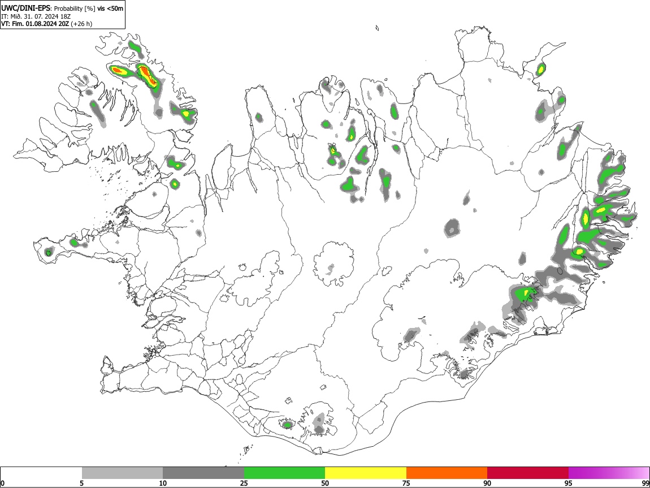Click the green 25-50% legend swatch
This screenshot has height=488, width=650.
[x=284, y=473]
